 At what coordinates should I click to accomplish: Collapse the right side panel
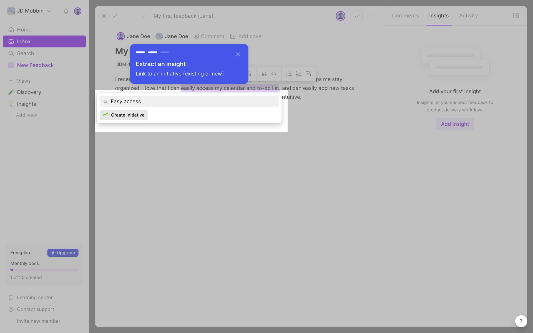pyautogui.click(x=516, y=16)
